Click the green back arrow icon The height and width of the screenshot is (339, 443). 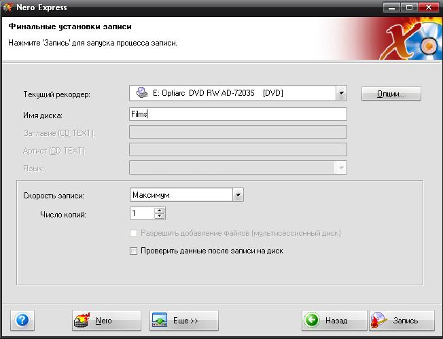(x=311, y=320)
